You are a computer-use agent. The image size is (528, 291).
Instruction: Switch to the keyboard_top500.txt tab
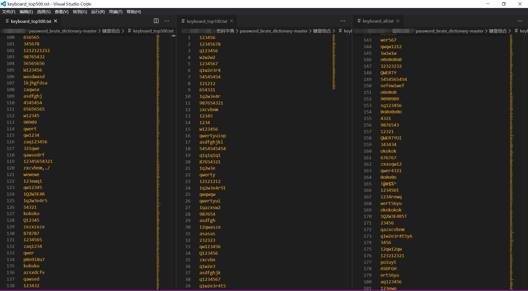click(31, 21)
